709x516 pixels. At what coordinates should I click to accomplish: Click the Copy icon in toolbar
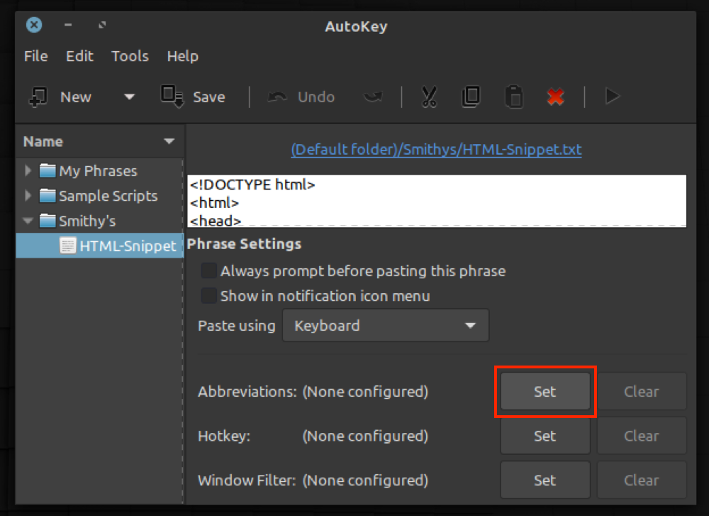click(x=471, y=97)
